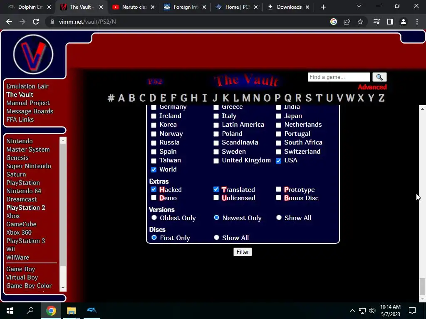Click the console list scroll-down arrow
This screenshot has height=319, width=426.
pyautogui.click(x=63, y=288)
